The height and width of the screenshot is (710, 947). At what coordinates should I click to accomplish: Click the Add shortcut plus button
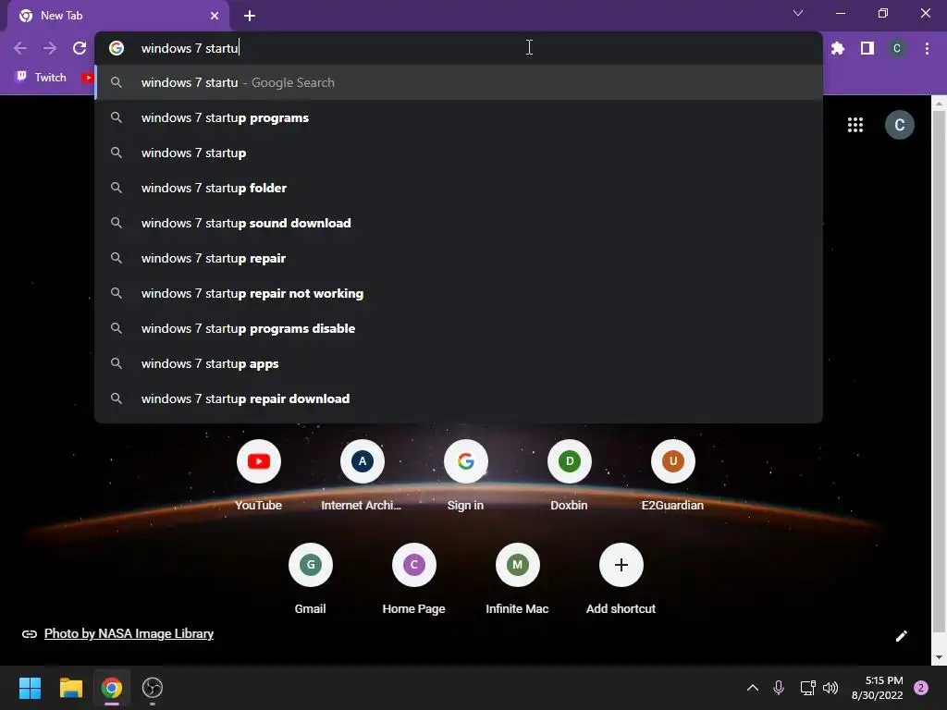pos(621,565)
